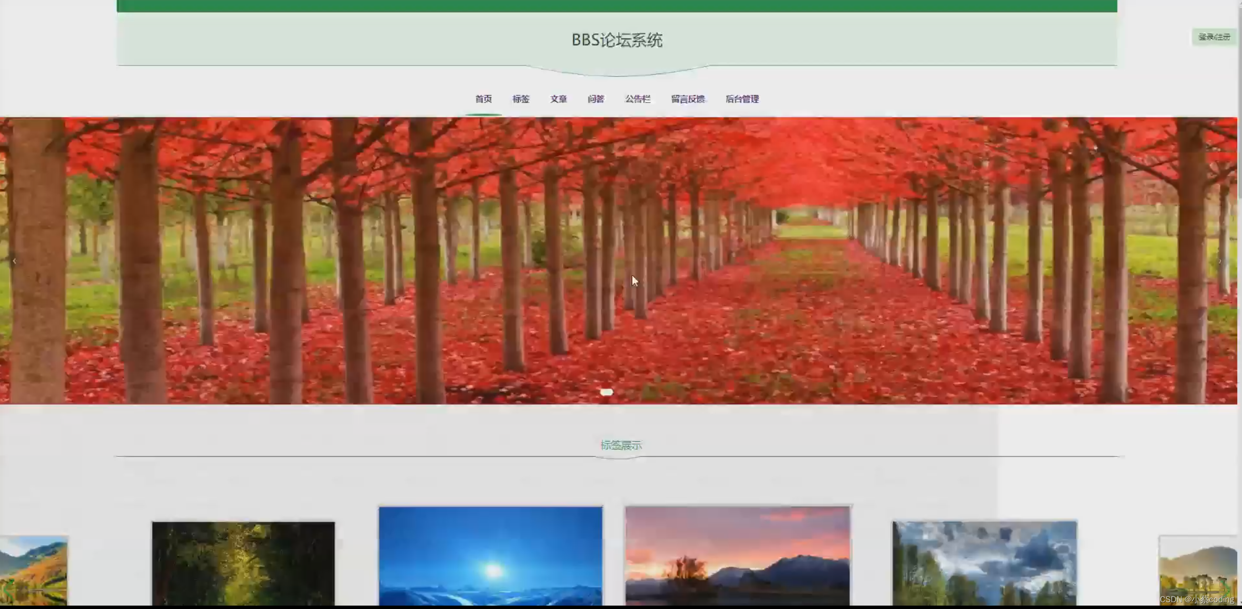
Task: Click the 标签展示 section heading
Action: [x=621, y=445]
